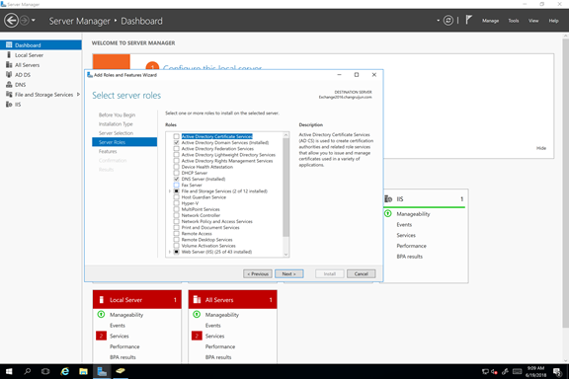Open Manageability in the Local Server tile

[x=126, y=315]
